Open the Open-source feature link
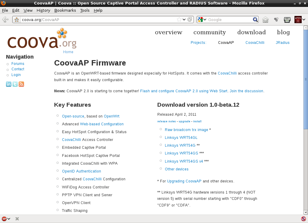 tap(73, 116)
